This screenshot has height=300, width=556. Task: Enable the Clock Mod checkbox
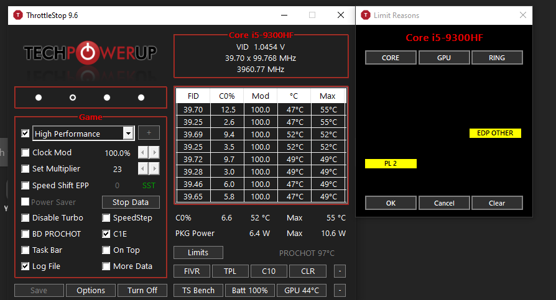click(x=25, y=153)
